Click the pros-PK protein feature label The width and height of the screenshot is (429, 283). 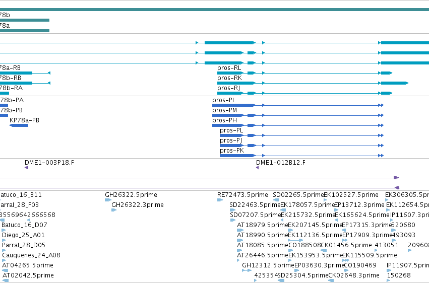pos(232,151)
